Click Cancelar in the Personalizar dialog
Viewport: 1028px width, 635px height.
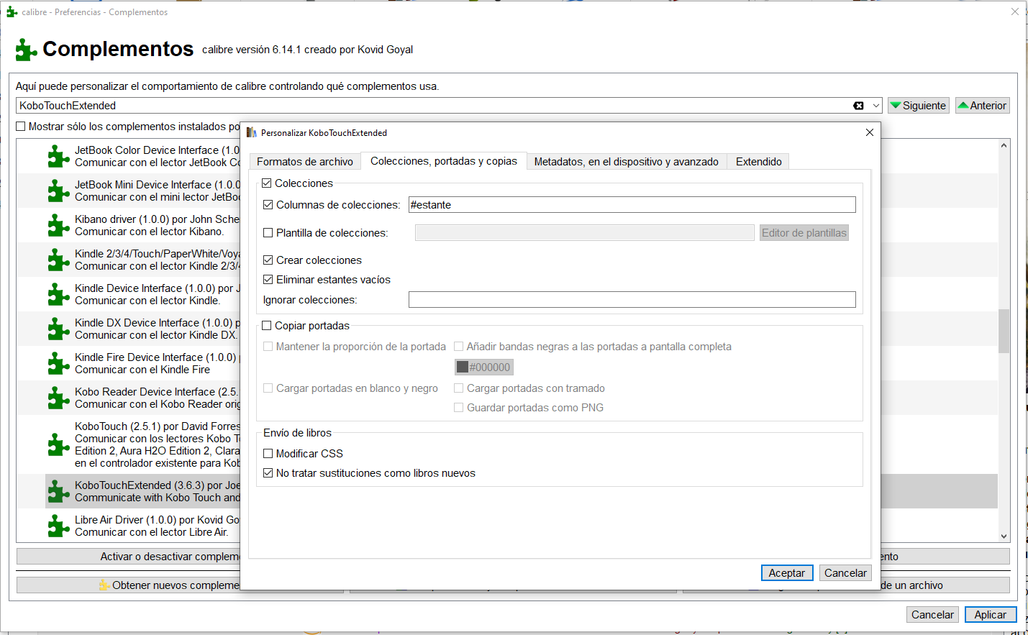click(x=845, y=573)
